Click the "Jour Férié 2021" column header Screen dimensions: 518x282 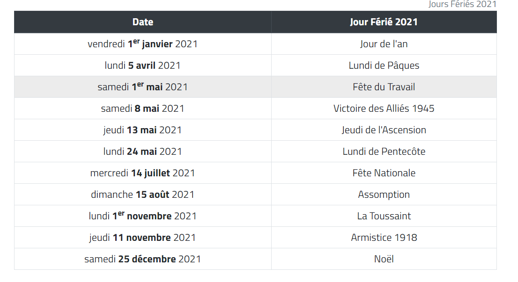(384, 22)
